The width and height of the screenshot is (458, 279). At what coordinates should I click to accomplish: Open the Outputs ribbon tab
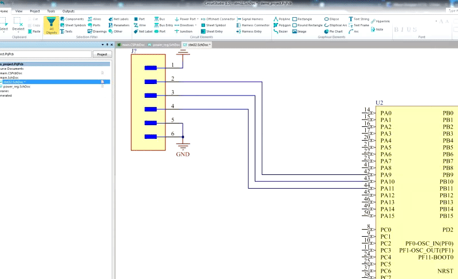(x=68, y=11)
